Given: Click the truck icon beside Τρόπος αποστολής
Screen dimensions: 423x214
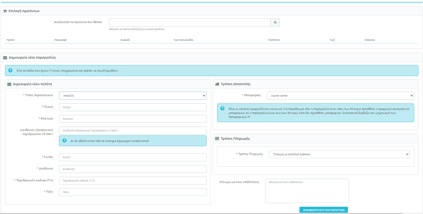Looking at the screenshot, I should tap(217, 84).
